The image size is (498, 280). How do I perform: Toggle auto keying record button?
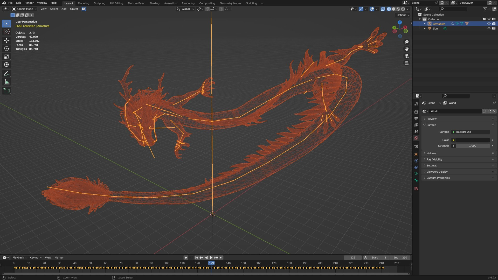click(186, 258)
